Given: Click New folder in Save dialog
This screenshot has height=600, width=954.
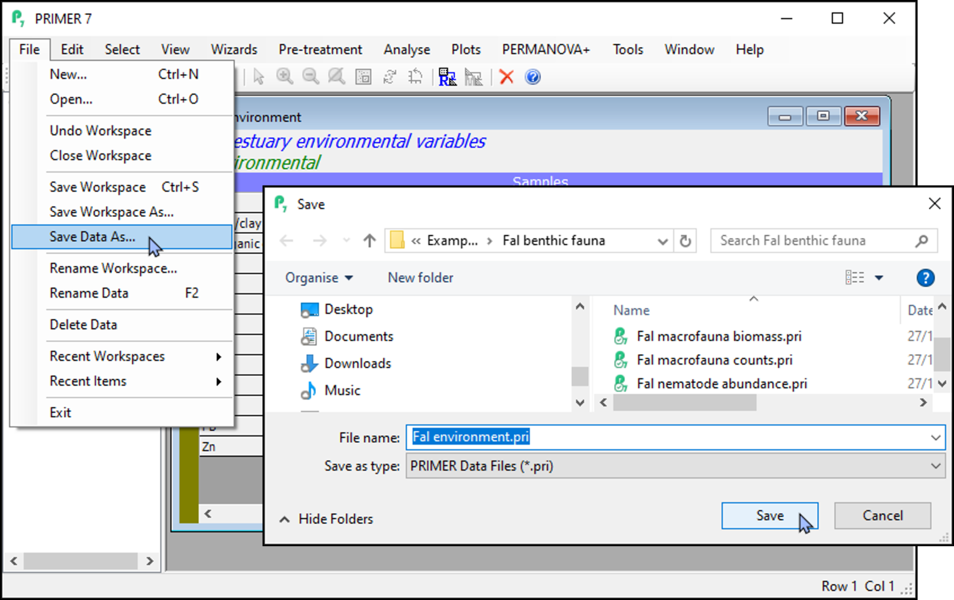Looking at the screenshot, I should (420, 278).
